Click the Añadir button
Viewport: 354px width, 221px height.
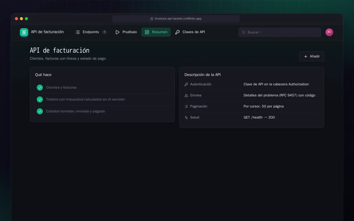coord(312,56)
